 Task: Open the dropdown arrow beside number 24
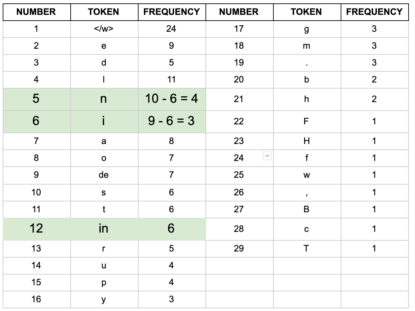[267, 156]
